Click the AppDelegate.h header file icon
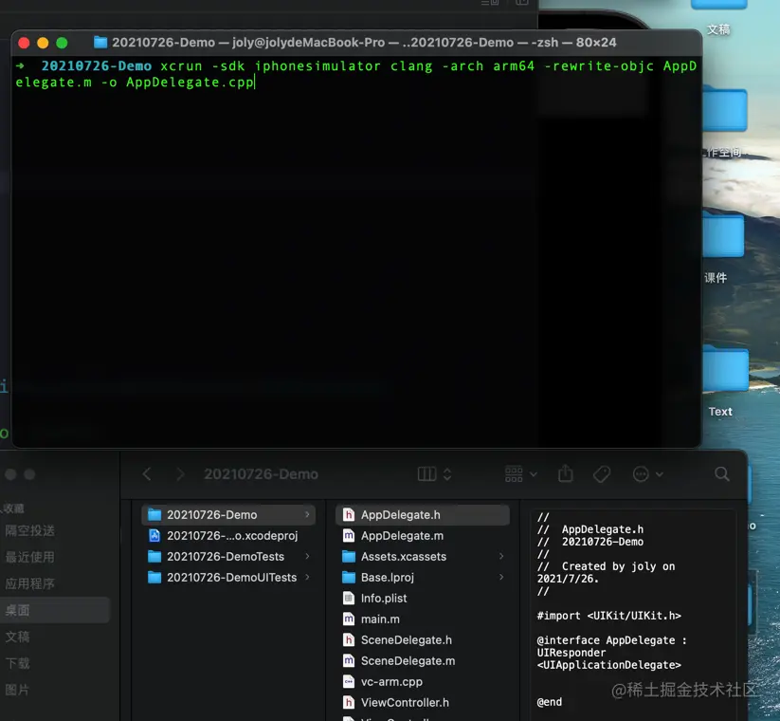 click(x=349, y=515)
